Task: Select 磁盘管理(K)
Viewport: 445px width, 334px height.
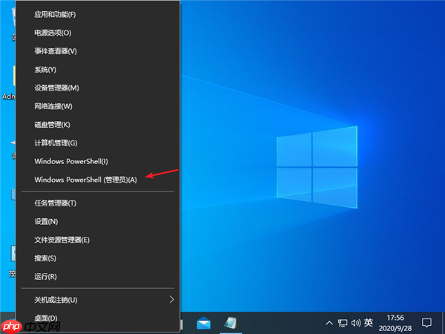Action: click(x=97, y=125)
